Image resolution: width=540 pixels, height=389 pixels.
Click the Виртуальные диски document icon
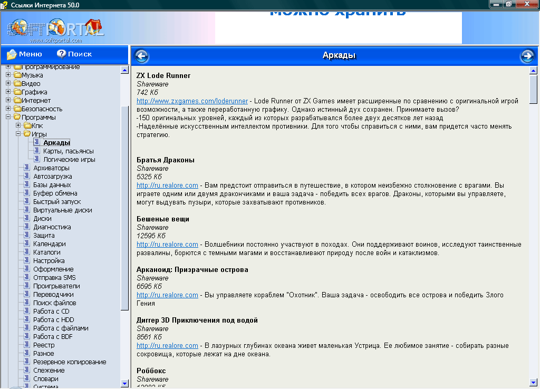click(x=27, y=209)
